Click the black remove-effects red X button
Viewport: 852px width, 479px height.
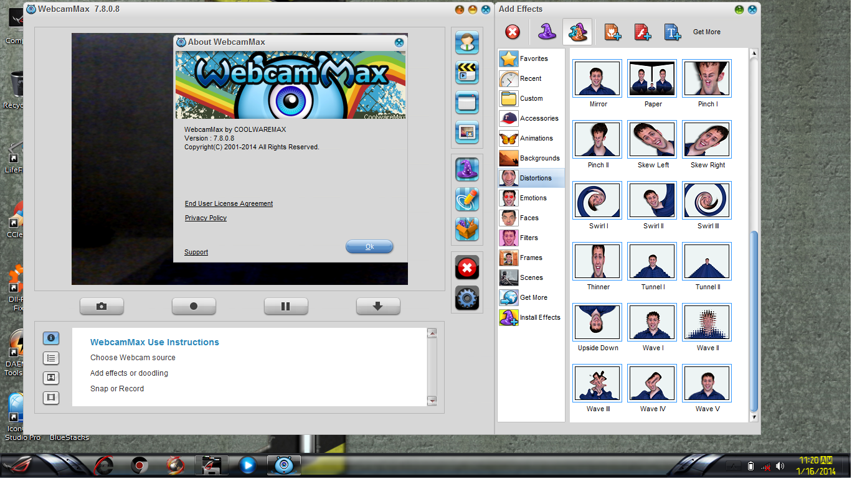(x=466, y=268)
